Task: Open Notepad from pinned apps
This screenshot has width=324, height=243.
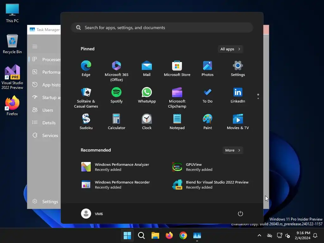Action: point(177,122)
